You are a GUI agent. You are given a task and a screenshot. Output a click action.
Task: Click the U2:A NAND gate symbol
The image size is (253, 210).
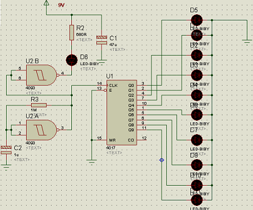coord(41,130)
